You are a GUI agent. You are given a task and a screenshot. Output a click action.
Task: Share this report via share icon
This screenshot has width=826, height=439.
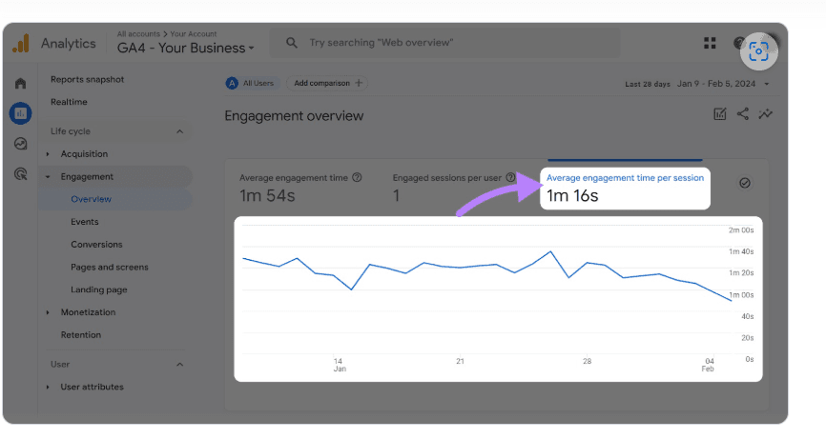point(743,113)
